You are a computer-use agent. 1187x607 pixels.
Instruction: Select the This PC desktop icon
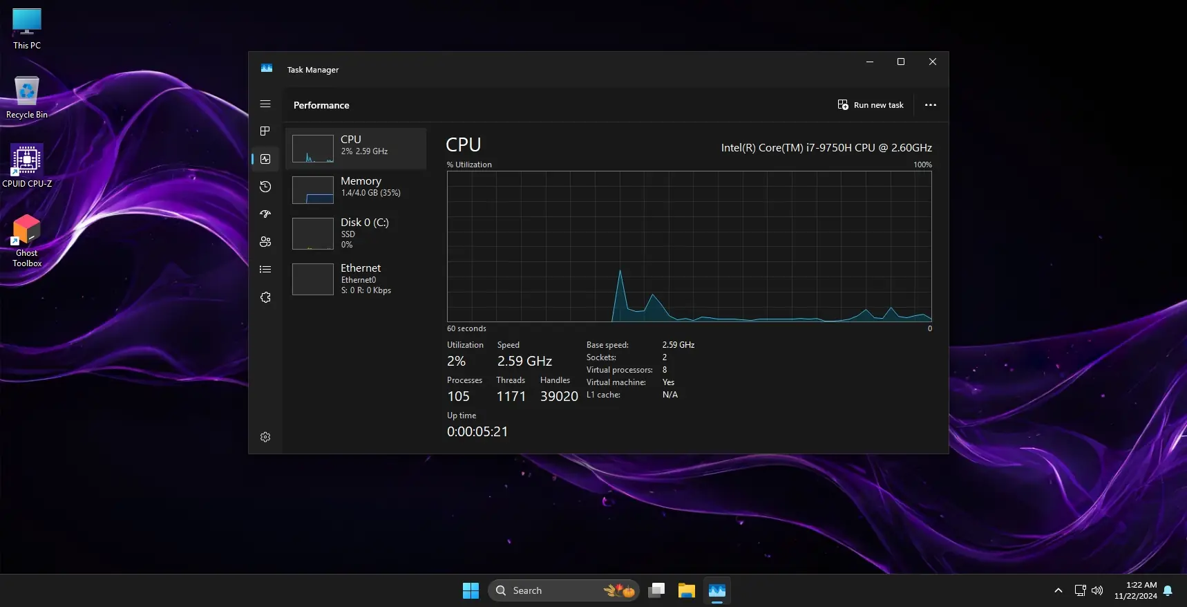pos(27,29)
